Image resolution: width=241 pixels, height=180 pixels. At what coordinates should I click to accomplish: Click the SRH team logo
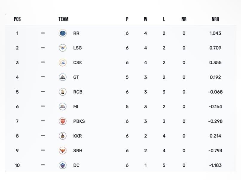point(62,151)
